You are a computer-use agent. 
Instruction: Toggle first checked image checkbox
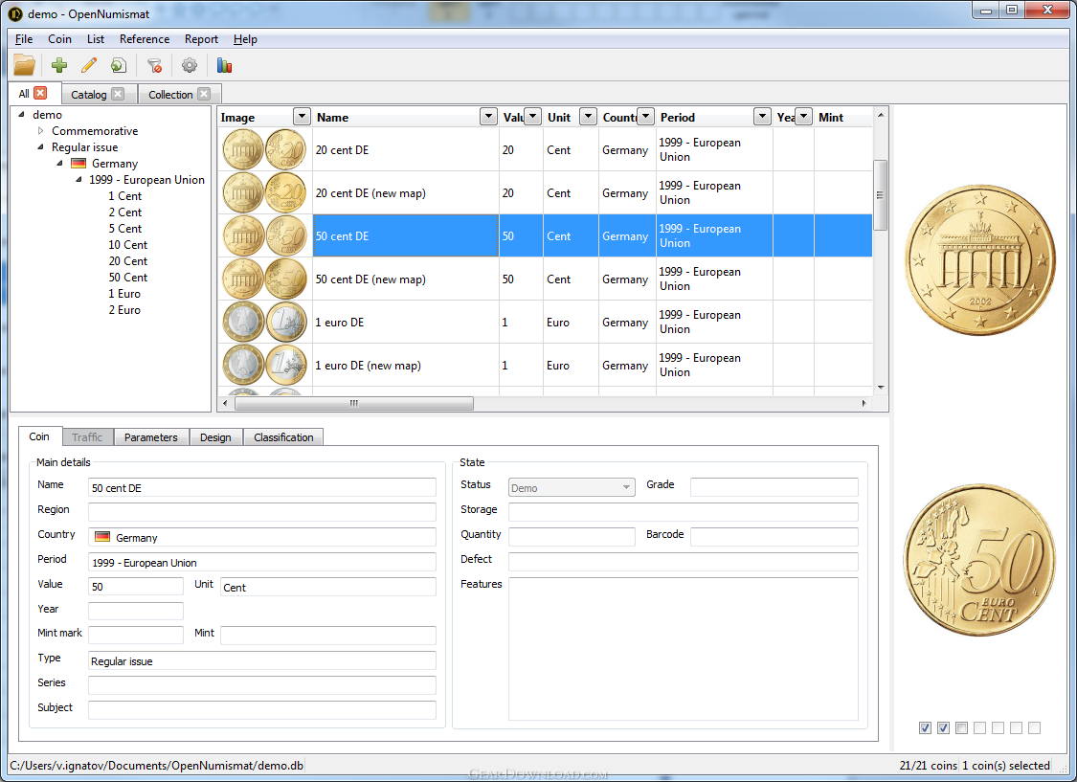pyautogui.click(x=925, y=727)
